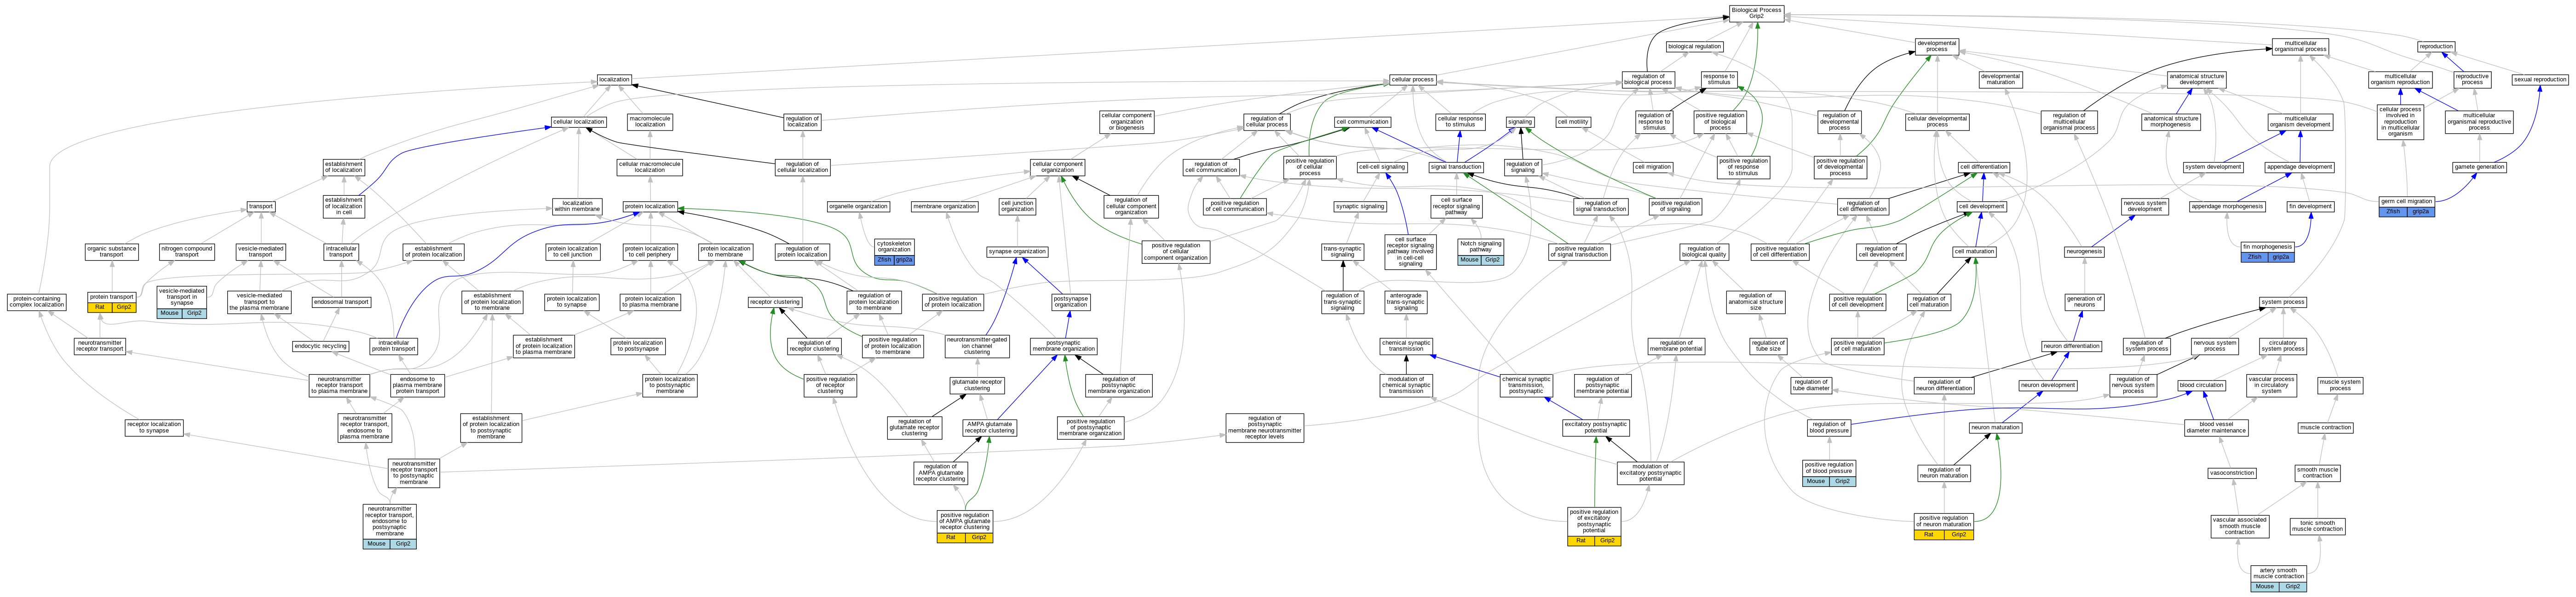Click 'vesicle-mediated transport in synapse' node
Viewport: 2576px width, 597px height.
(182, 302)
